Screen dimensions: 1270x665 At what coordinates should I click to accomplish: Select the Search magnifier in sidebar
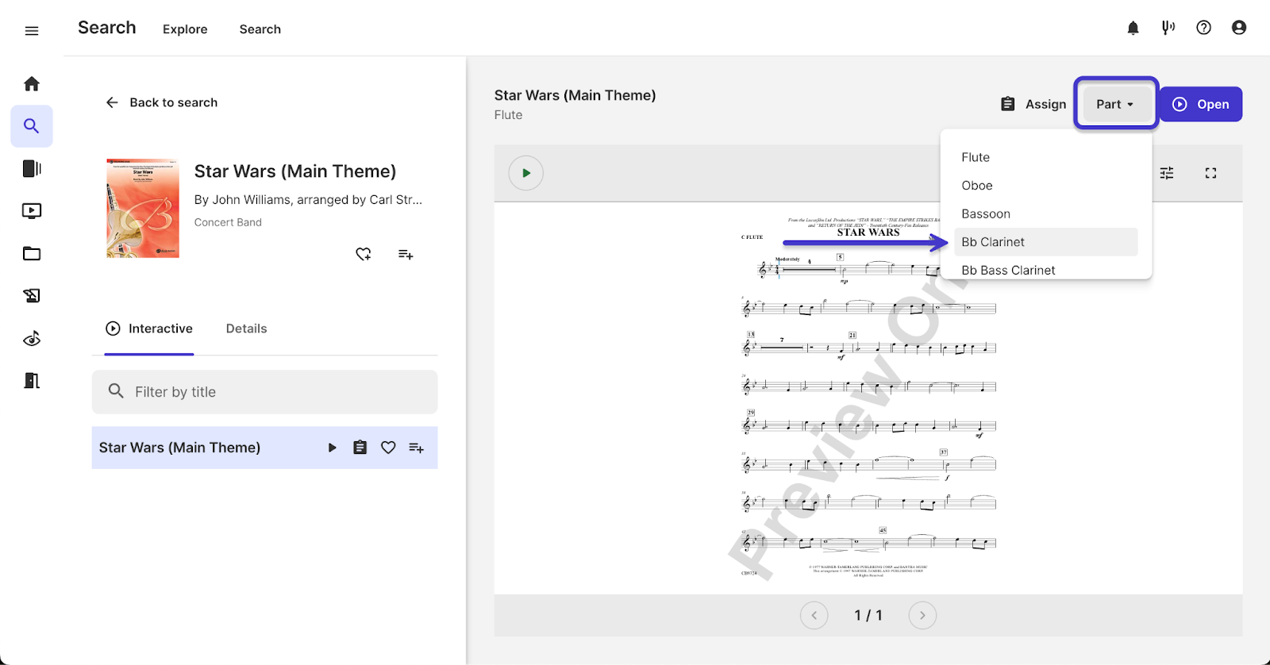[32, 126]
